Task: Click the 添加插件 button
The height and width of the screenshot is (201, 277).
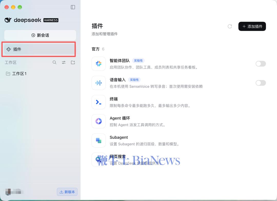Action: tap(252, 26)
